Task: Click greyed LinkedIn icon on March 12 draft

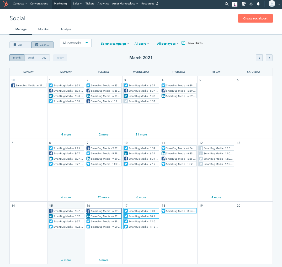Action: coord(201,153)
